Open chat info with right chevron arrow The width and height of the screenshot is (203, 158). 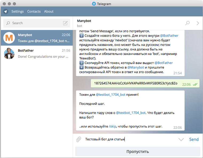coord(198,23)
